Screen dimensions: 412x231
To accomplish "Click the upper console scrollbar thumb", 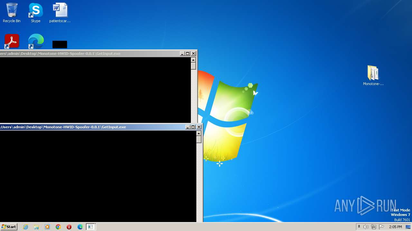I will [x=193, y=66].
